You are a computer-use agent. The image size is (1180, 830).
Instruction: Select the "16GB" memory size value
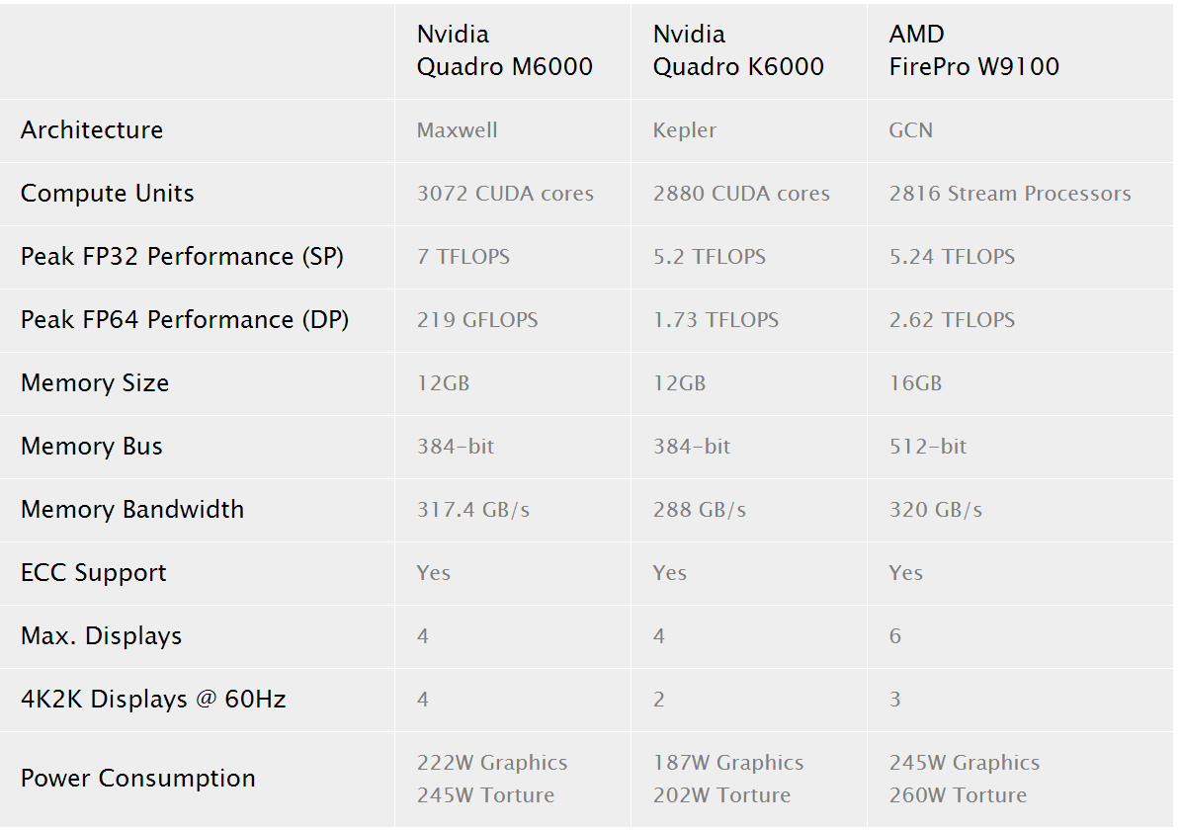coord(915,383)
